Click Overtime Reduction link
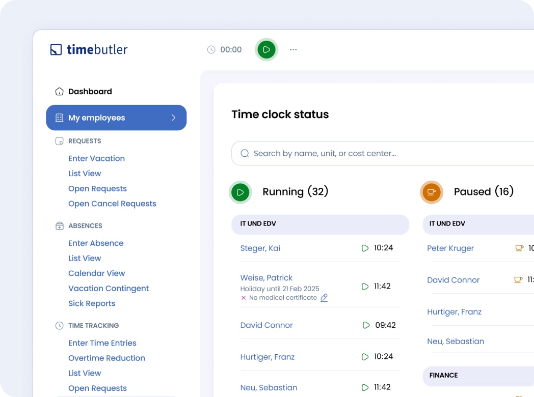 (x=106, y=358)
